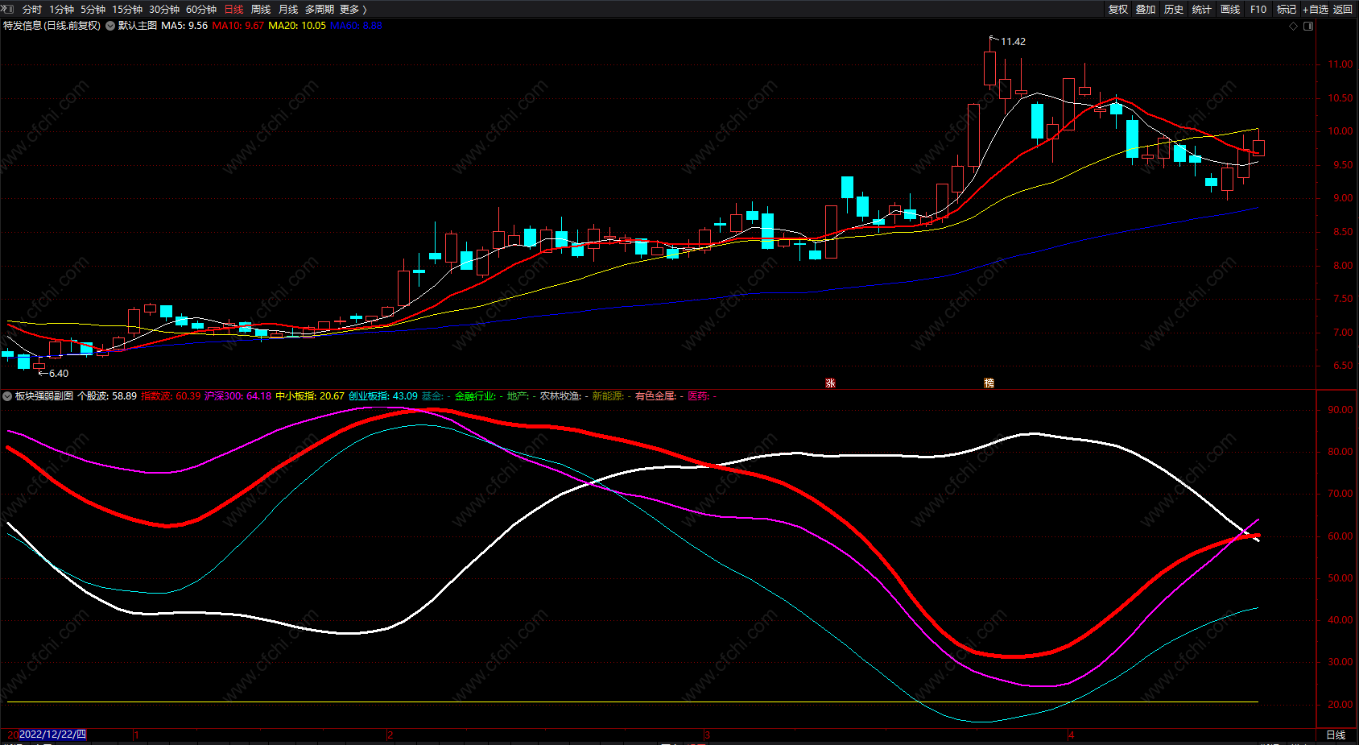Select the 5分钟 period
The width and height of the screenshot is (1359, 745).
click(x=93, y=10)
